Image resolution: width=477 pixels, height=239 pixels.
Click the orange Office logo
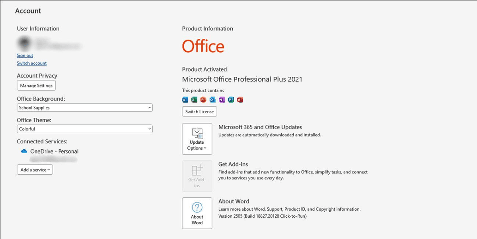click(203, 46)
